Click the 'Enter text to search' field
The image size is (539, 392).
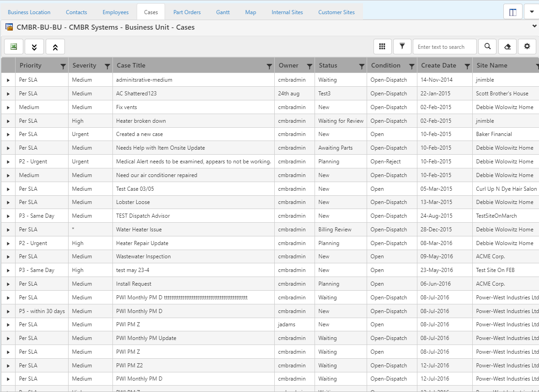click(x=444, y=47)
